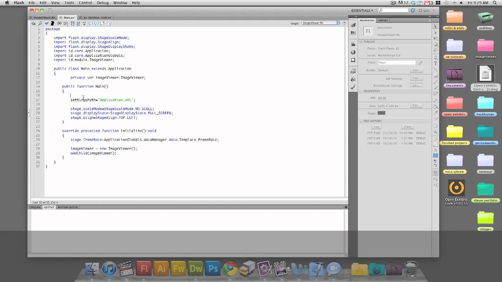Viewport: 502px width, 282px height.
Task: Click the pencil edit class definition icon
Action: click(420, 63)
